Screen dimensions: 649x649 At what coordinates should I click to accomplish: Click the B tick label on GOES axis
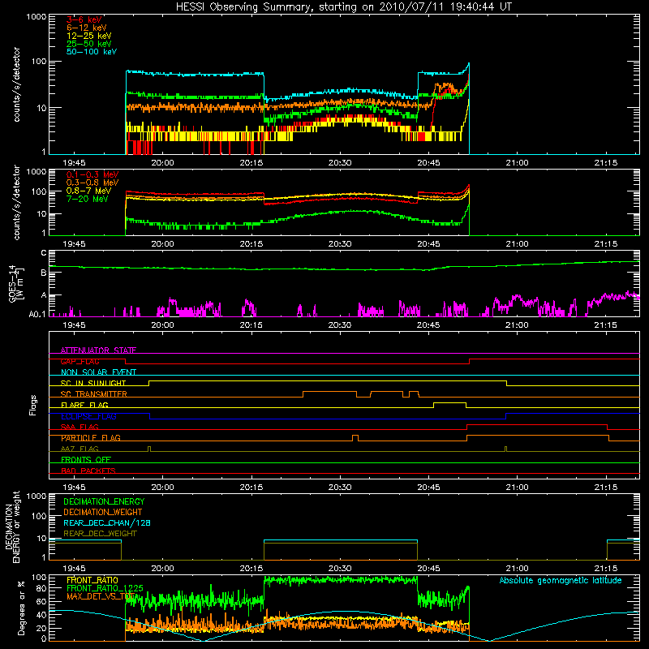coord(44,273)
